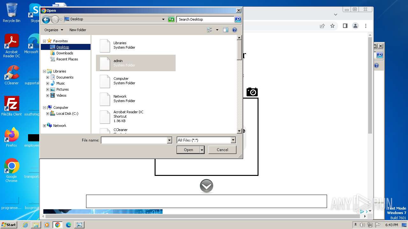Select Music in the Libraries tree
Viewport: 408px width, 229px height.
point(61,83)
